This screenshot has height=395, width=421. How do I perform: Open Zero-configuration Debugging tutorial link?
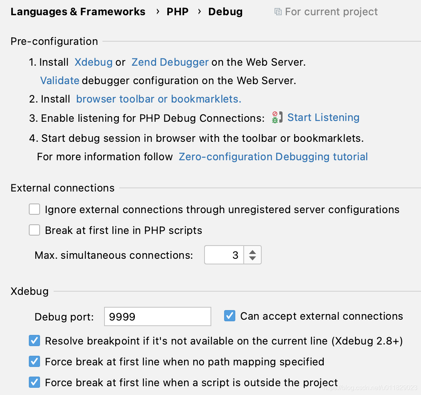point(273,157)
